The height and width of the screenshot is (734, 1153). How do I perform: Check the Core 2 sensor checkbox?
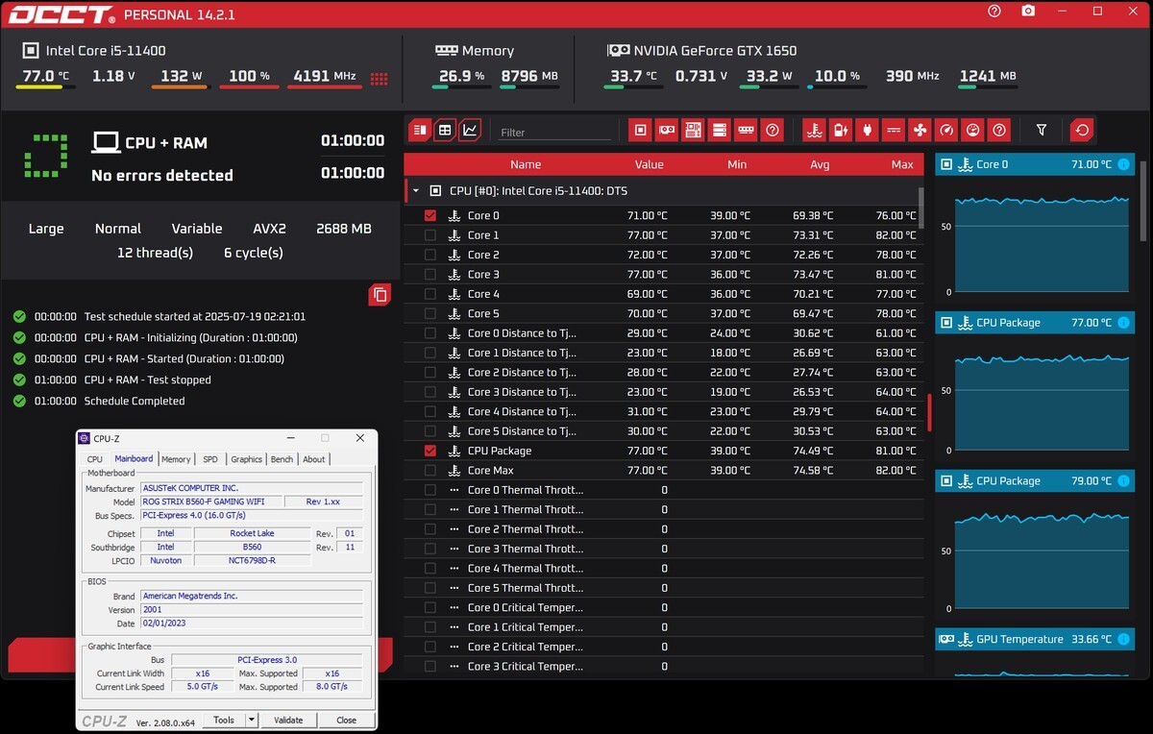(x=429, y=255)
